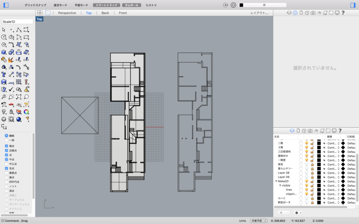
Task: Open the layer gear options dropdown
Action: pyautogui.click(x=298, y=212)
